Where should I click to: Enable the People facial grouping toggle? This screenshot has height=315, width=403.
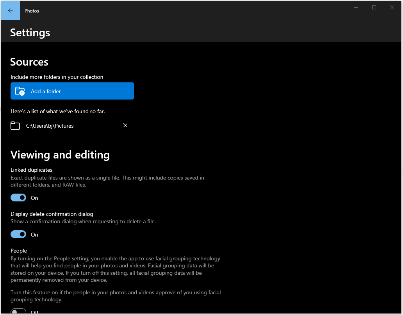[18, 312]
